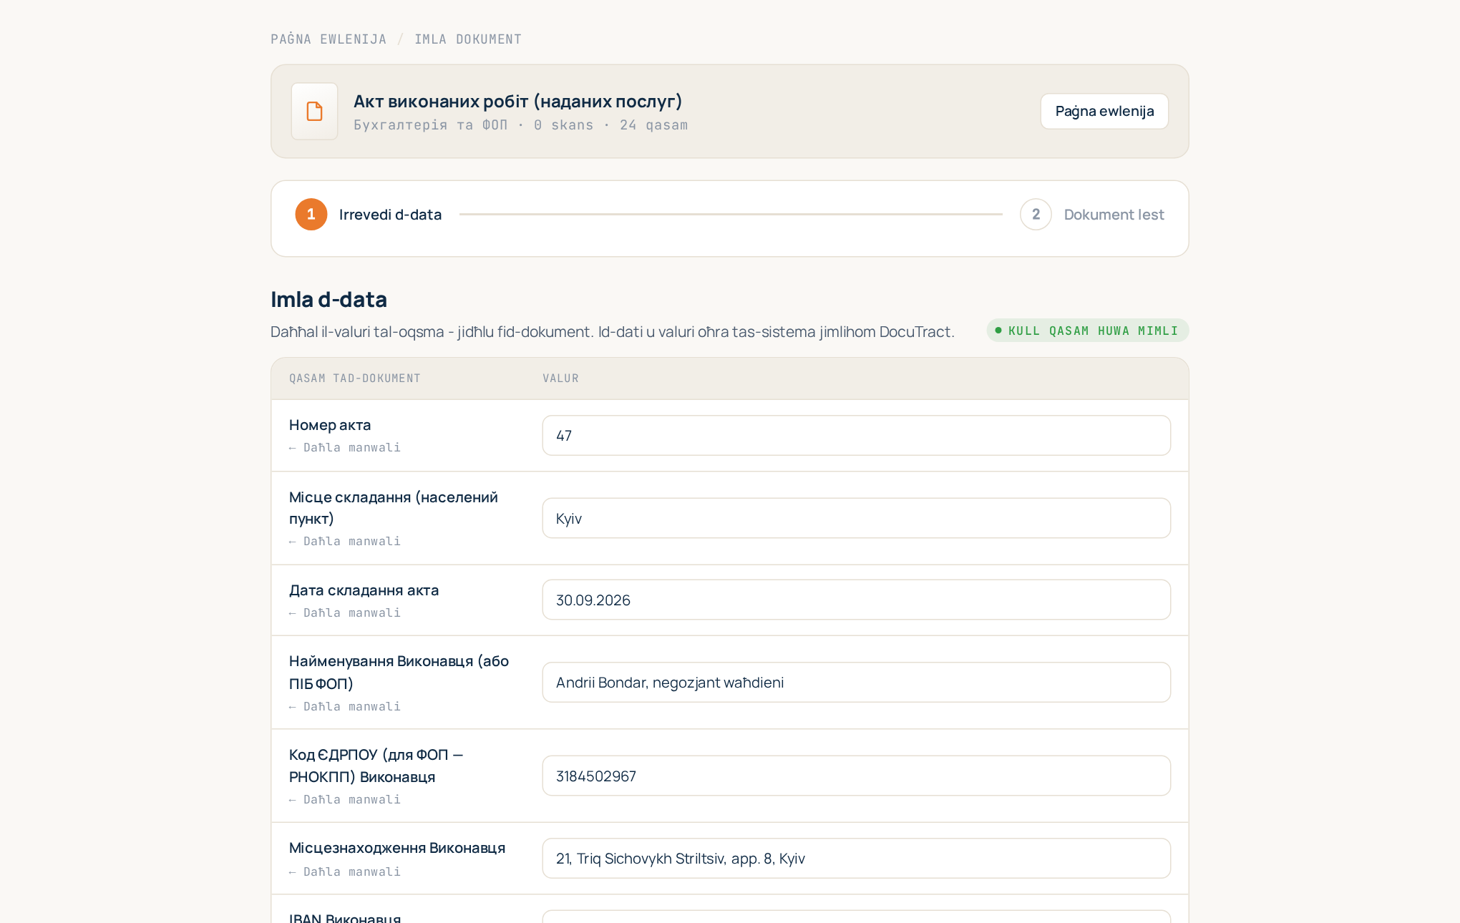Click the Код ЄДРПОУ Виконавця input
This screenshot has height=923, width=1460.
coord(856,776)
